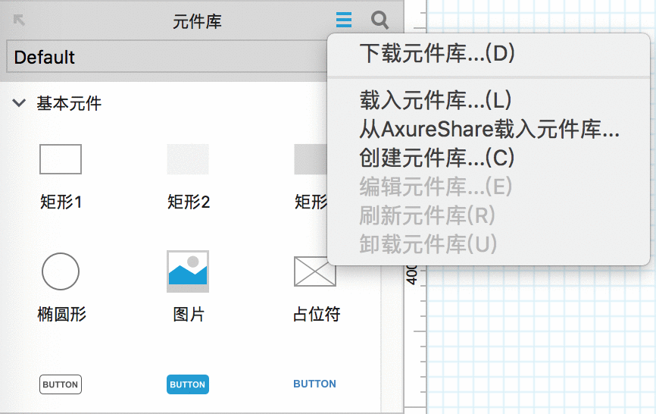Choose 从AxureShare载入元件库... menu item
656x414 pixels.
click(x=489, y=129)
